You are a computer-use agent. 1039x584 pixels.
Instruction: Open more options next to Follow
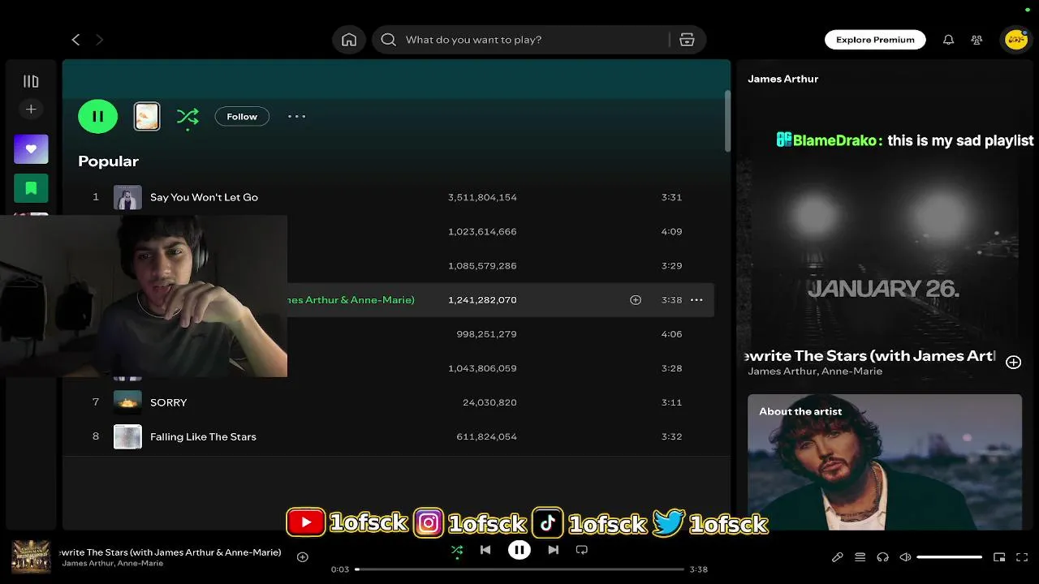(x=297, y=117)
